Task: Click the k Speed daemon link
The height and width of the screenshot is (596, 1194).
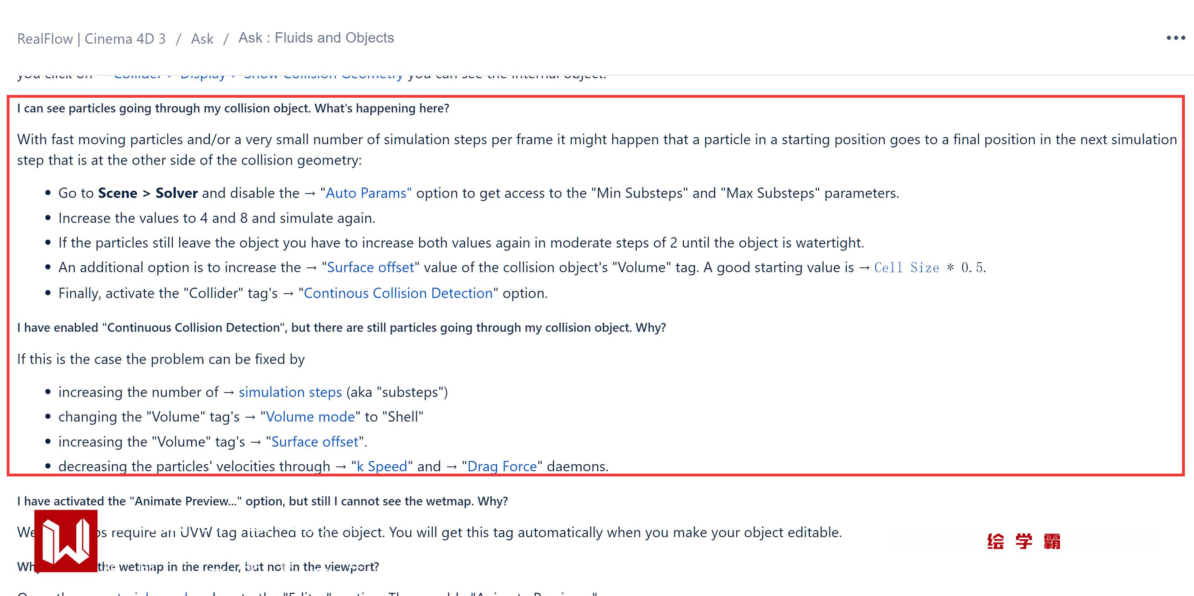Action: click(381, 466)
